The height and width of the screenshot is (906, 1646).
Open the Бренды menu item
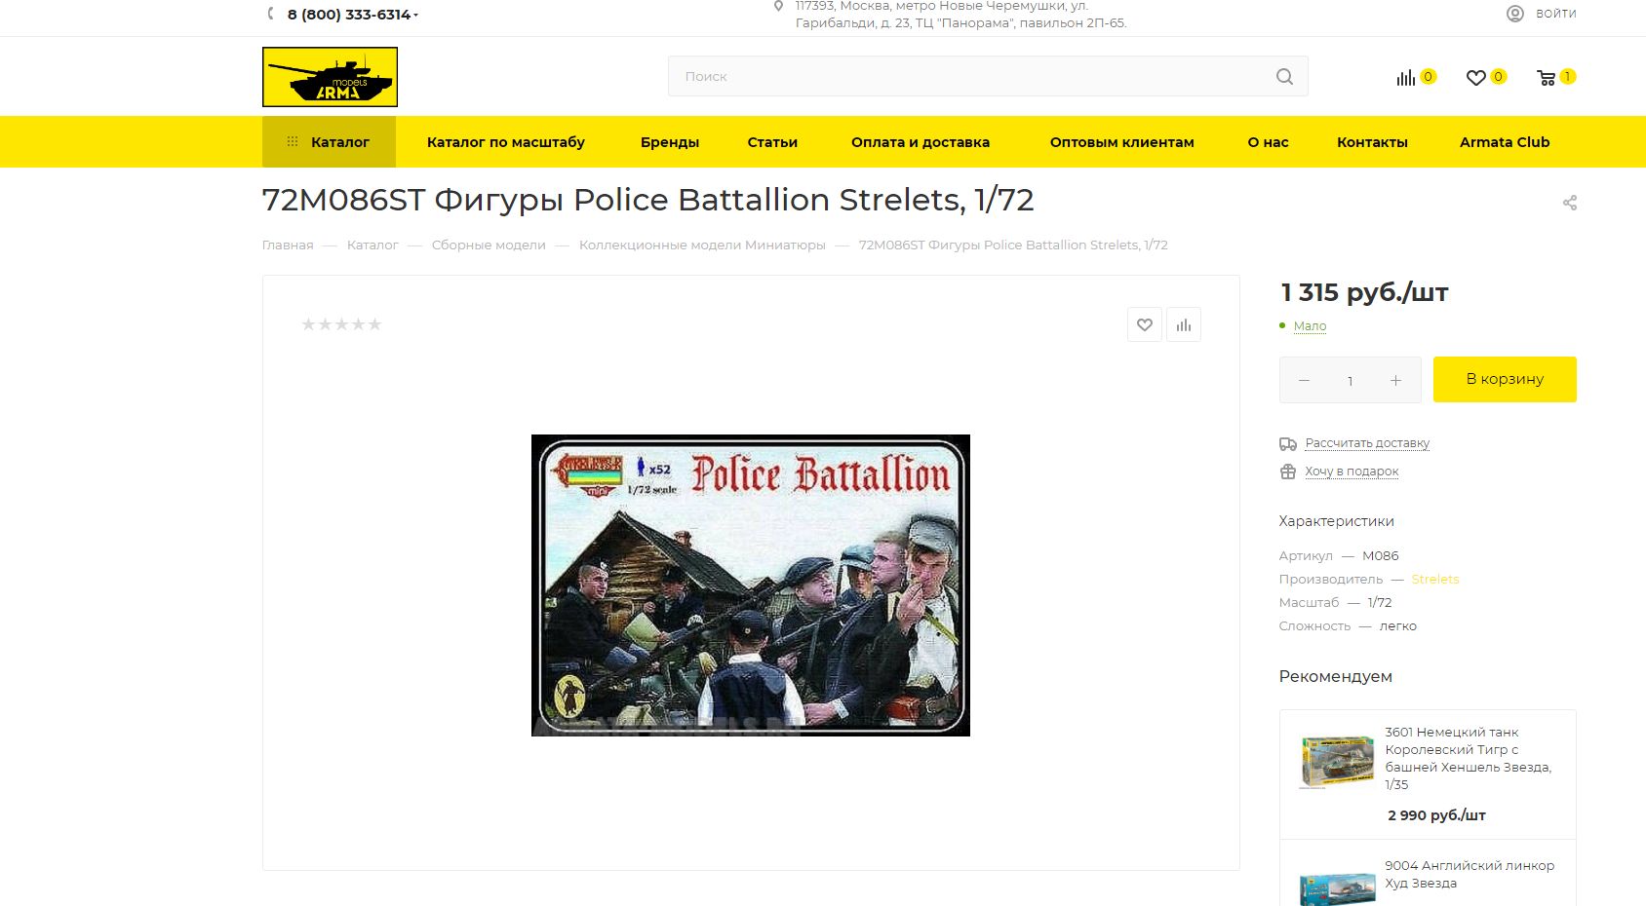(669, 142)
